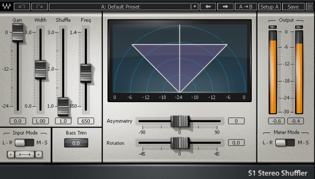Click the Rotation label
This screenshot has width=315, height=179.
115,143
